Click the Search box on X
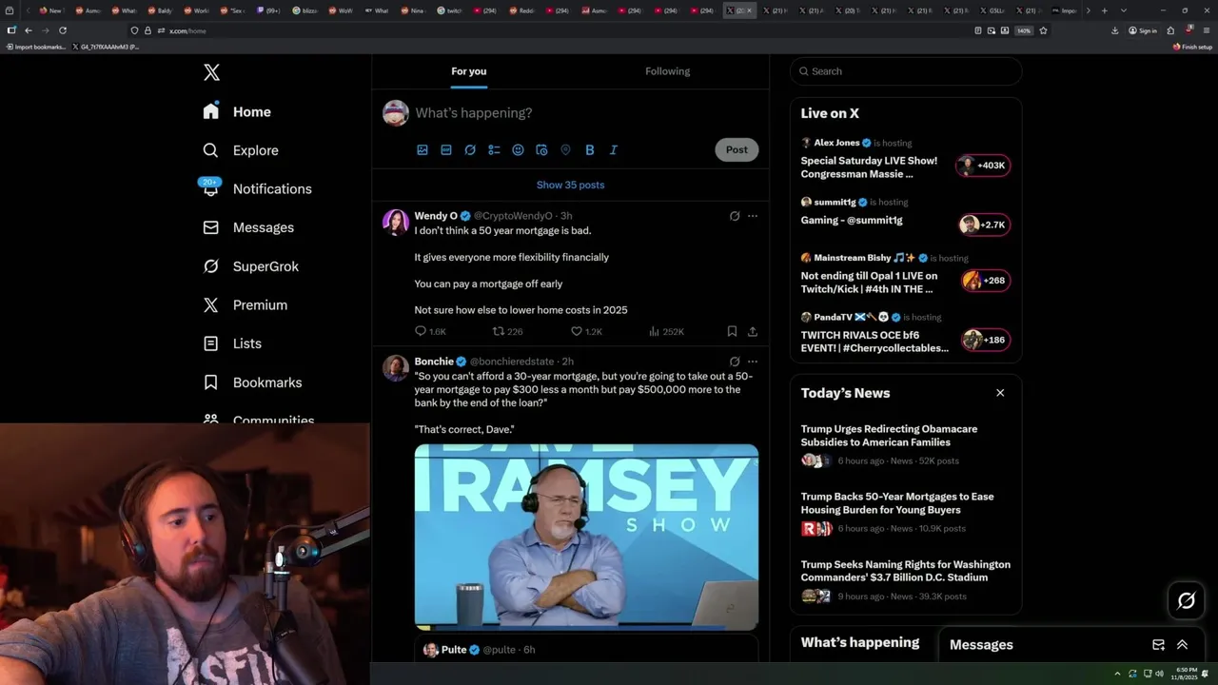 click(x=906, y=71)
